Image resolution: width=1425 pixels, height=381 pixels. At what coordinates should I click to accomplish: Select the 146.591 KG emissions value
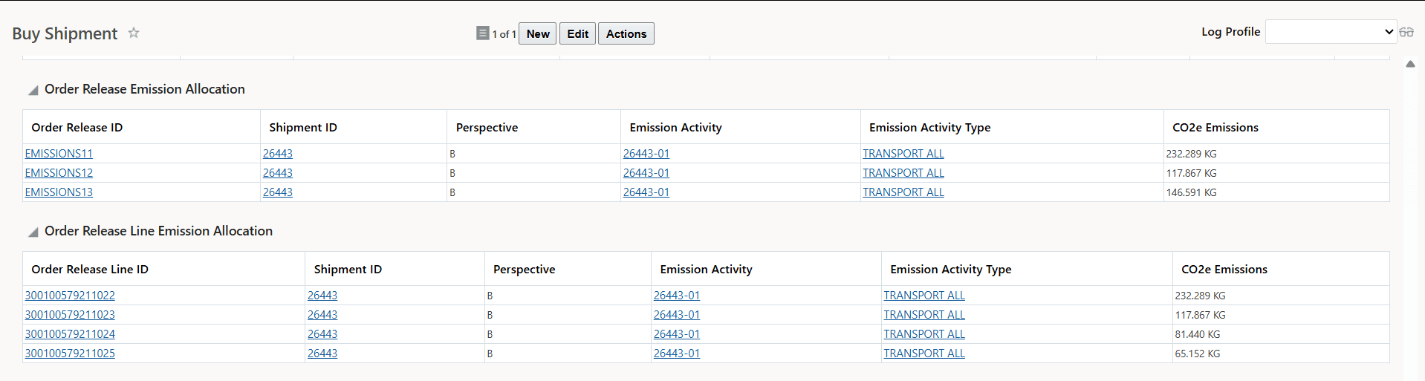pos(1191,192)
